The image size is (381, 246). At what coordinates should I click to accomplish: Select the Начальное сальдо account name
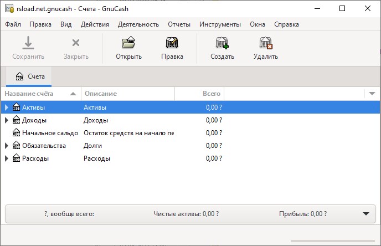pyautogui.click(x=50, y=133)
